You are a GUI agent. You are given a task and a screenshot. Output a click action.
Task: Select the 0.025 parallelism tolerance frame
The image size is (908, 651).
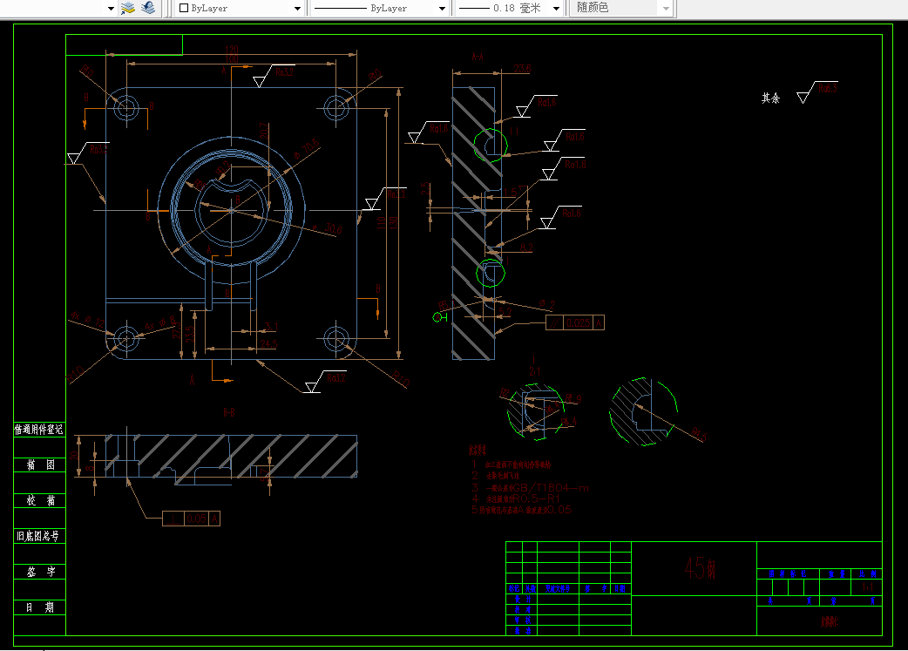click(x=575, y=322)
